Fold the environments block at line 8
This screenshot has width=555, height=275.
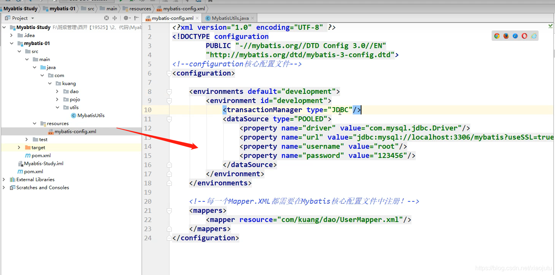(169, 92)
